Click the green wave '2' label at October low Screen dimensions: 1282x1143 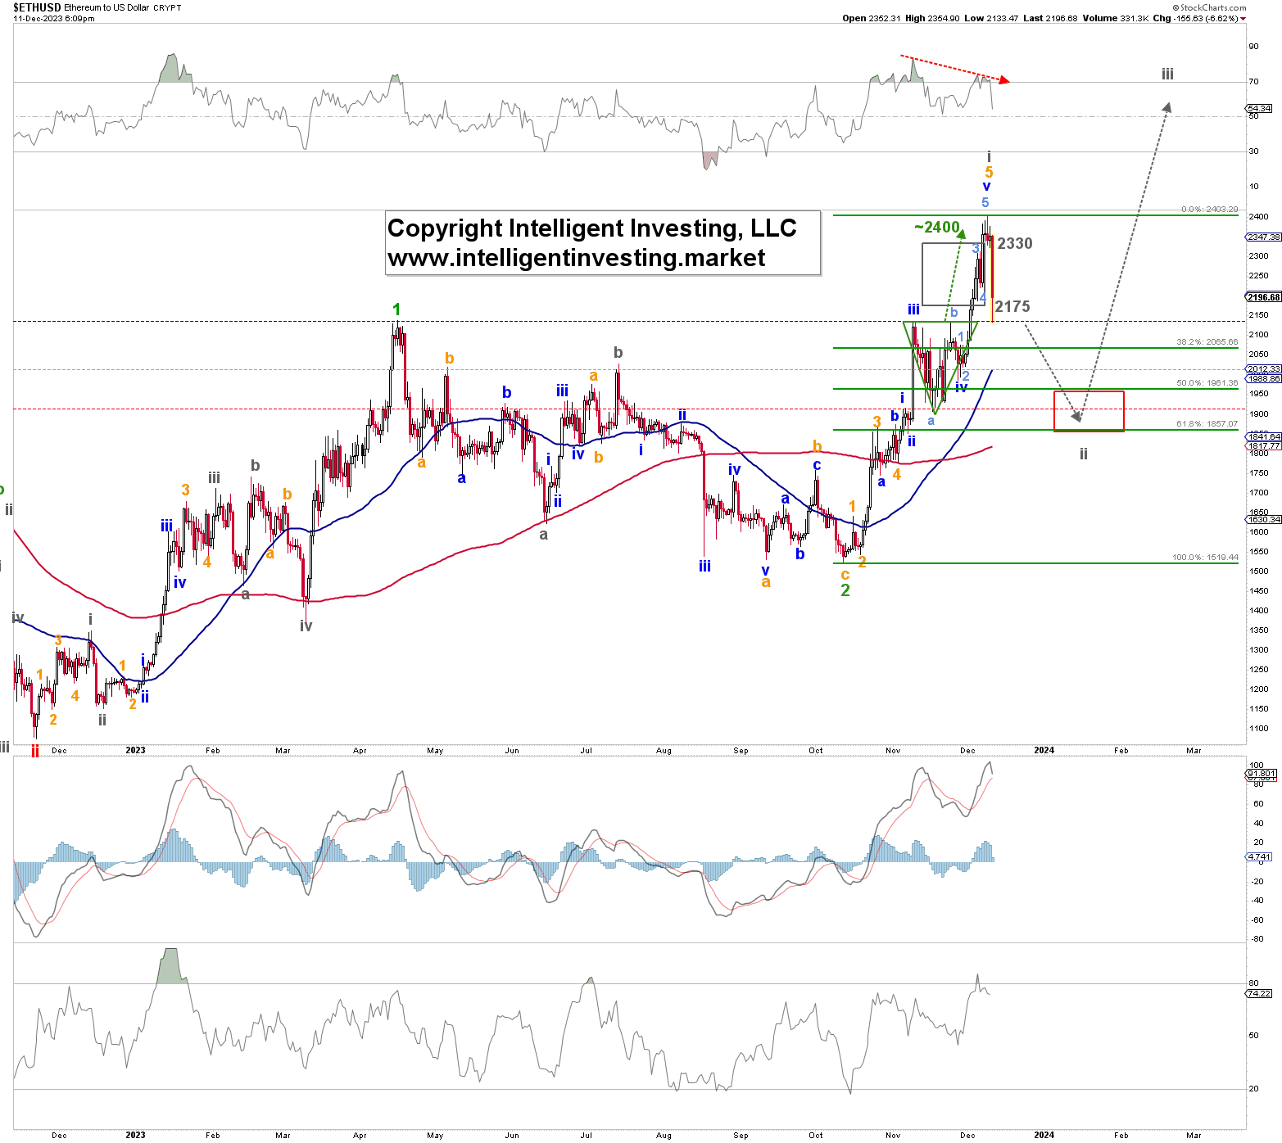click(x=845, y=590)
